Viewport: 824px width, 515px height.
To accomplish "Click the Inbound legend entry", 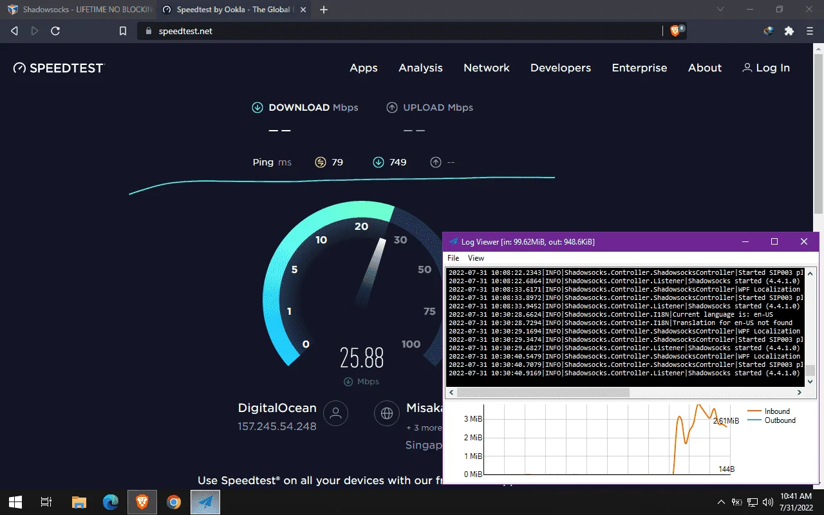I will click(769, 411).
